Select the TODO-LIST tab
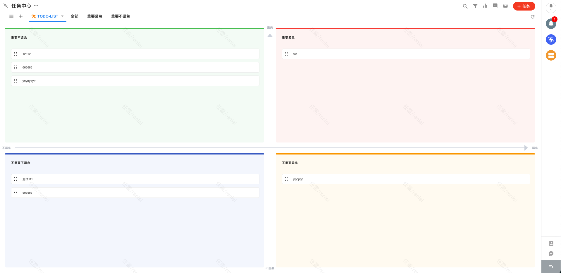Viewport: 561px width, 273px height. click(x=48, y=16)
